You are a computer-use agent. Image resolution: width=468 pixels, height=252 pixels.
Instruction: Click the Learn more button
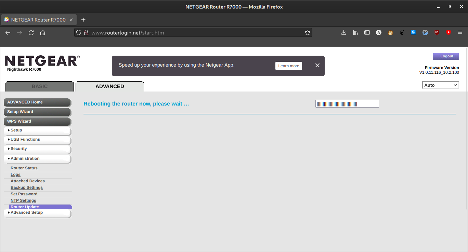pyautogui.click(x=289, y=66)
